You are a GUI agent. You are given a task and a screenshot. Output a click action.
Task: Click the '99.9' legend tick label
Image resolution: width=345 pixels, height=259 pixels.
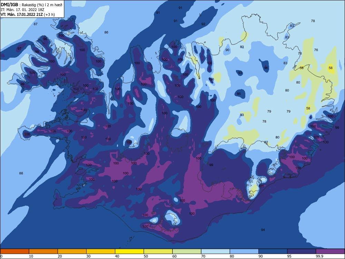coord(319,256)
